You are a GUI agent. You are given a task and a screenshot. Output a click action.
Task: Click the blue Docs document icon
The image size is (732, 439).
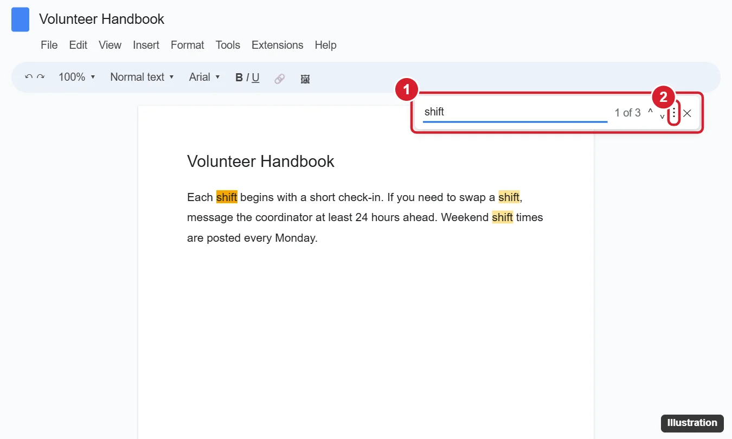(20, 20)
